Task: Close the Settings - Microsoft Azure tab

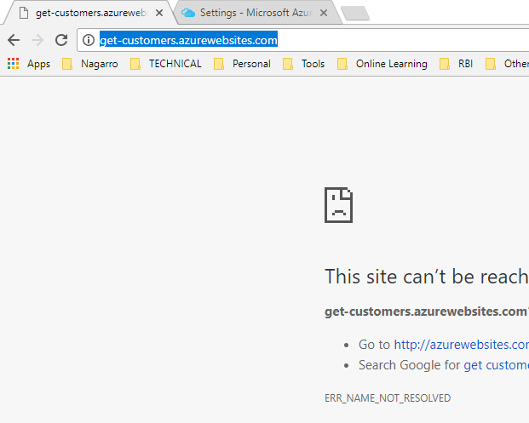Action: pyautogui.click(x=324, y=13)
